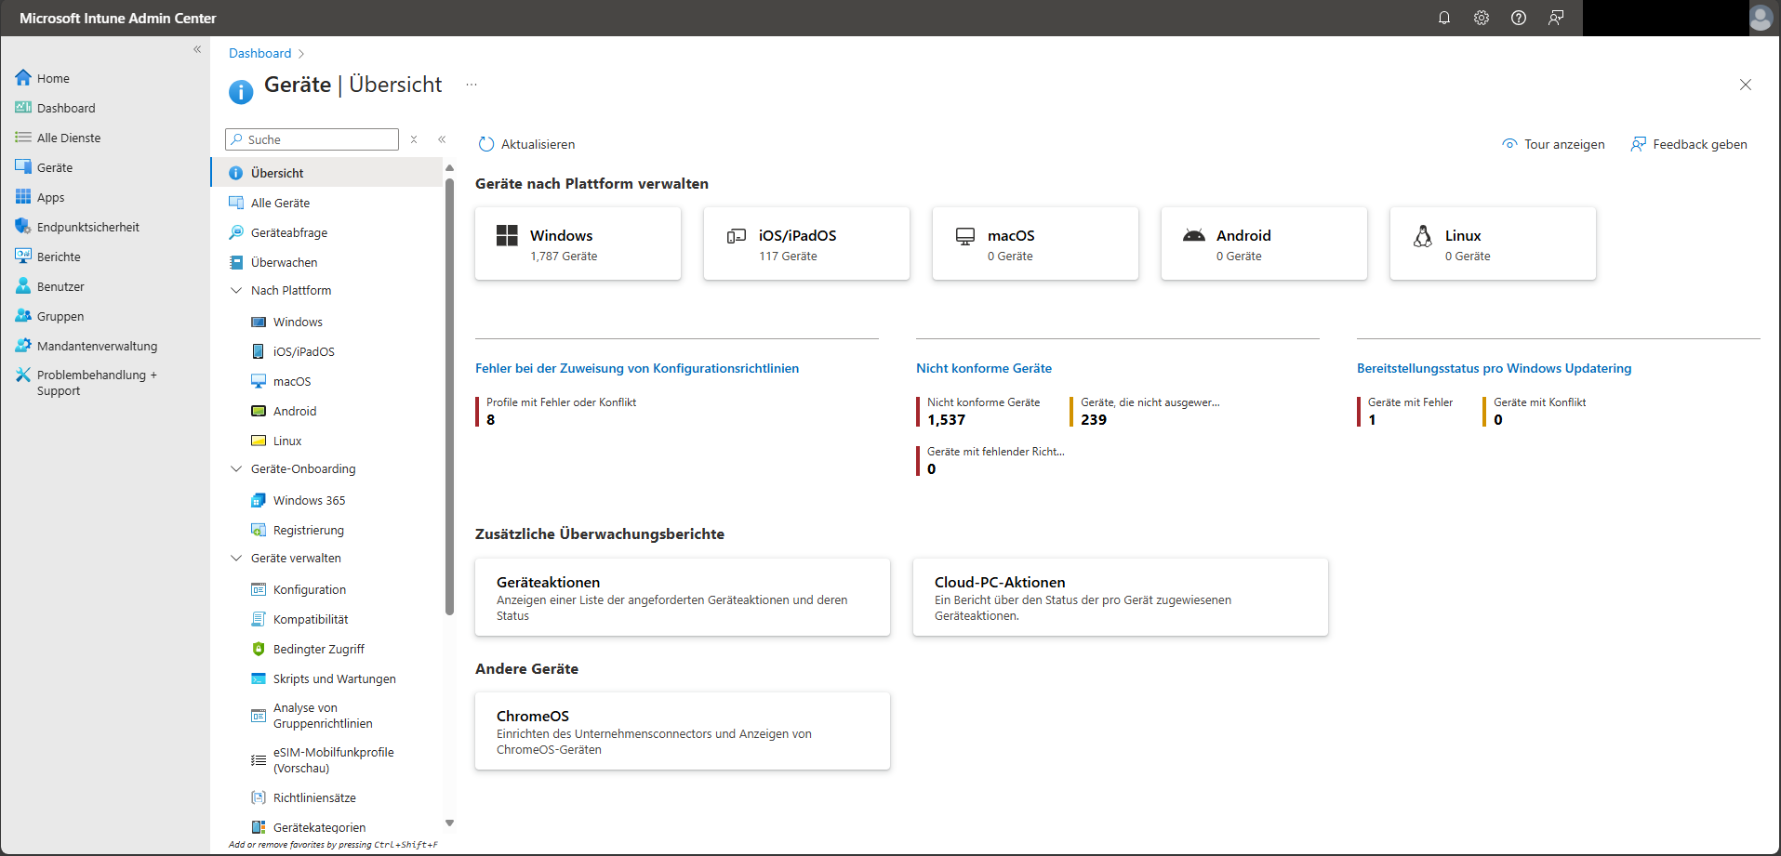Open the Cloud-PC-Aktionen report card

[1121, 598]
